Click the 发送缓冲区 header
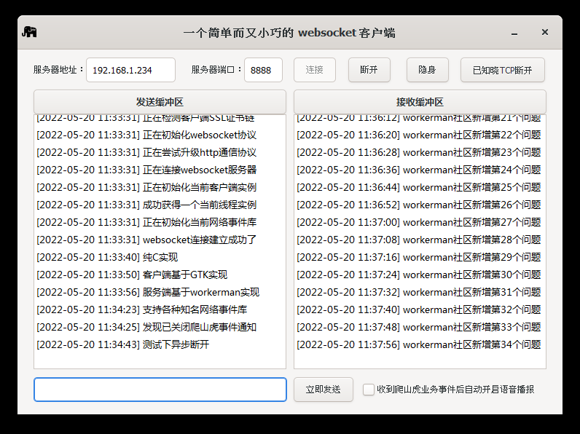 [x=160, y=102]
